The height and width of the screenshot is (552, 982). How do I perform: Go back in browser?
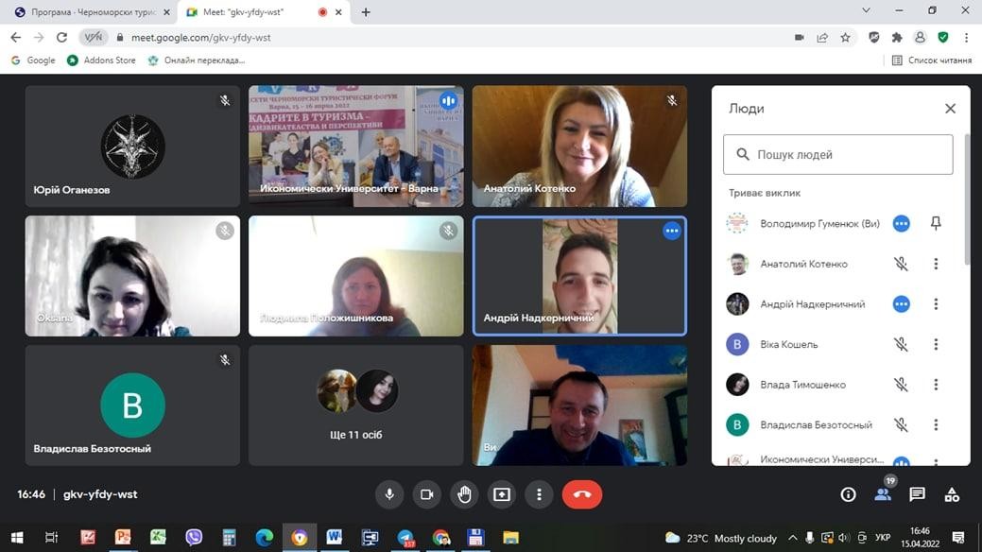[x=16, y=38]
